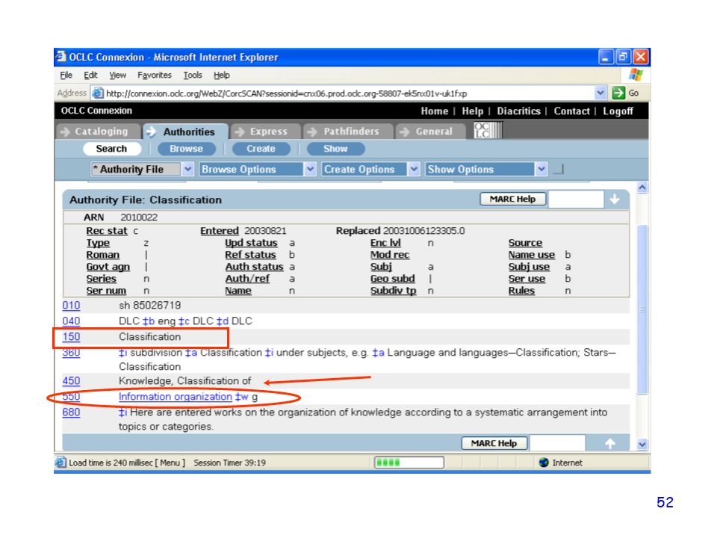The image size is (717, 538).
Task: Click the status bar page icon
Action: pos(60,463)
